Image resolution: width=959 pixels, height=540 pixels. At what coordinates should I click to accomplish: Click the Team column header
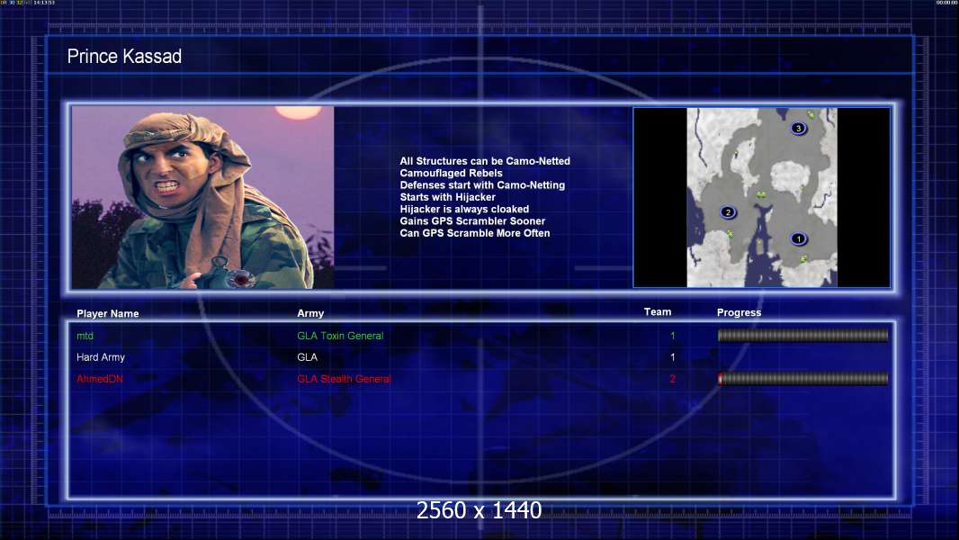pyautogui.click(x=658, y=312)
